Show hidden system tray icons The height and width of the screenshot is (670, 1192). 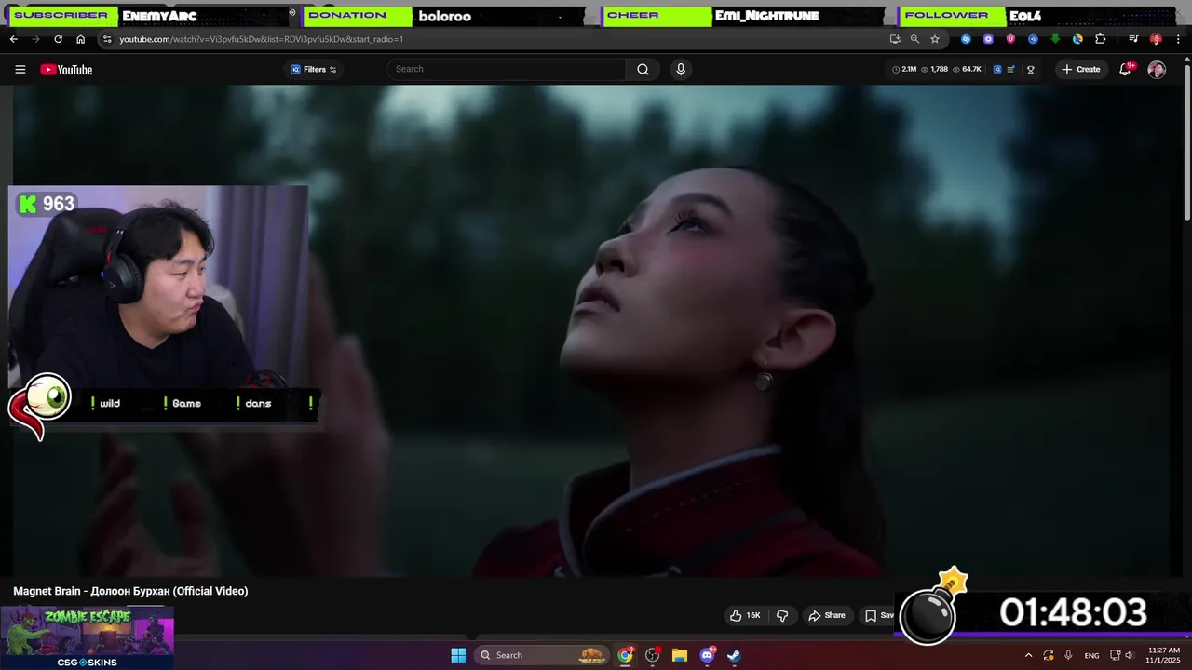click(x=1028, y=655)
